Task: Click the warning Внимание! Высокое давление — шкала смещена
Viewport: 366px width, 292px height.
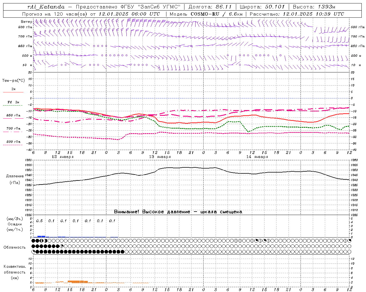Action: tap(178, 212)
